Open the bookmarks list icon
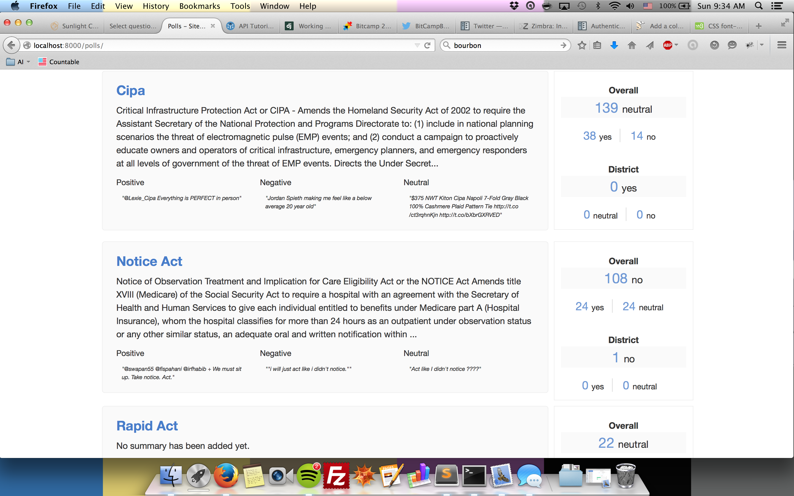 pyautogui.click(x=597, y=45)
